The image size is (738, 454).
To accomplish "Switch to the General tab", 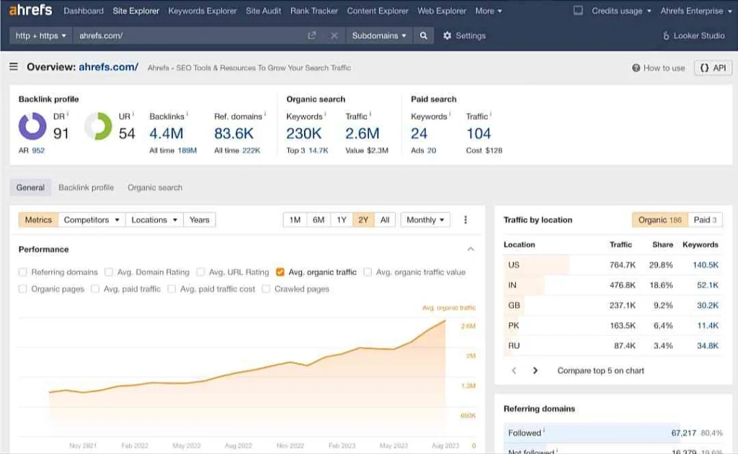I will 30,188.
